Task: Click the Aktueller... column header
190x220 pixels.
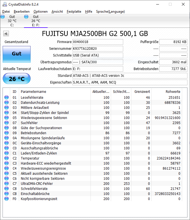Action: [x=101, y=91]
